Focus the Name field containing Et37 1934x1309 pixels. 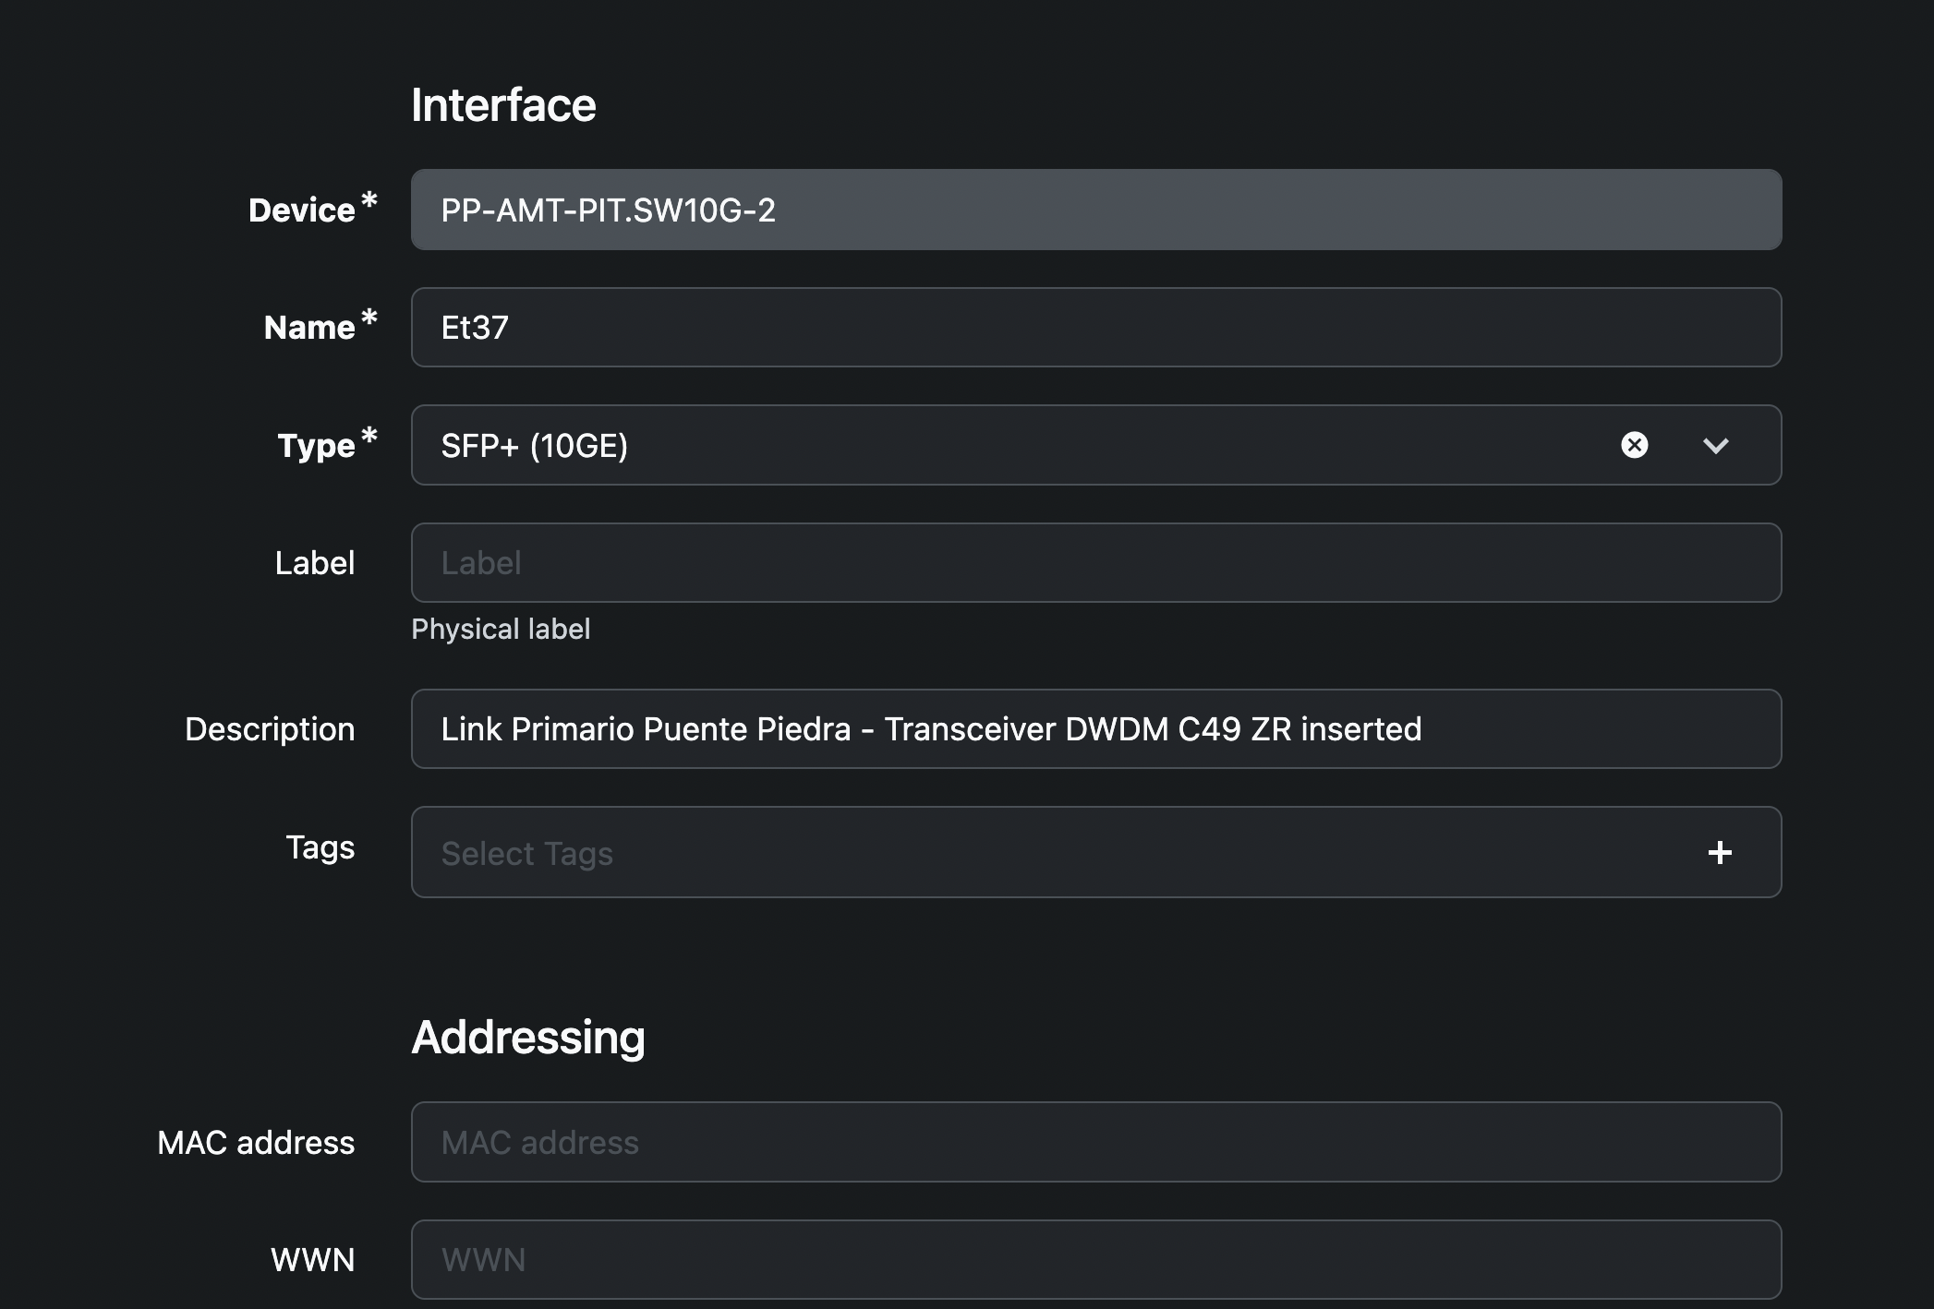(1095, 328)
